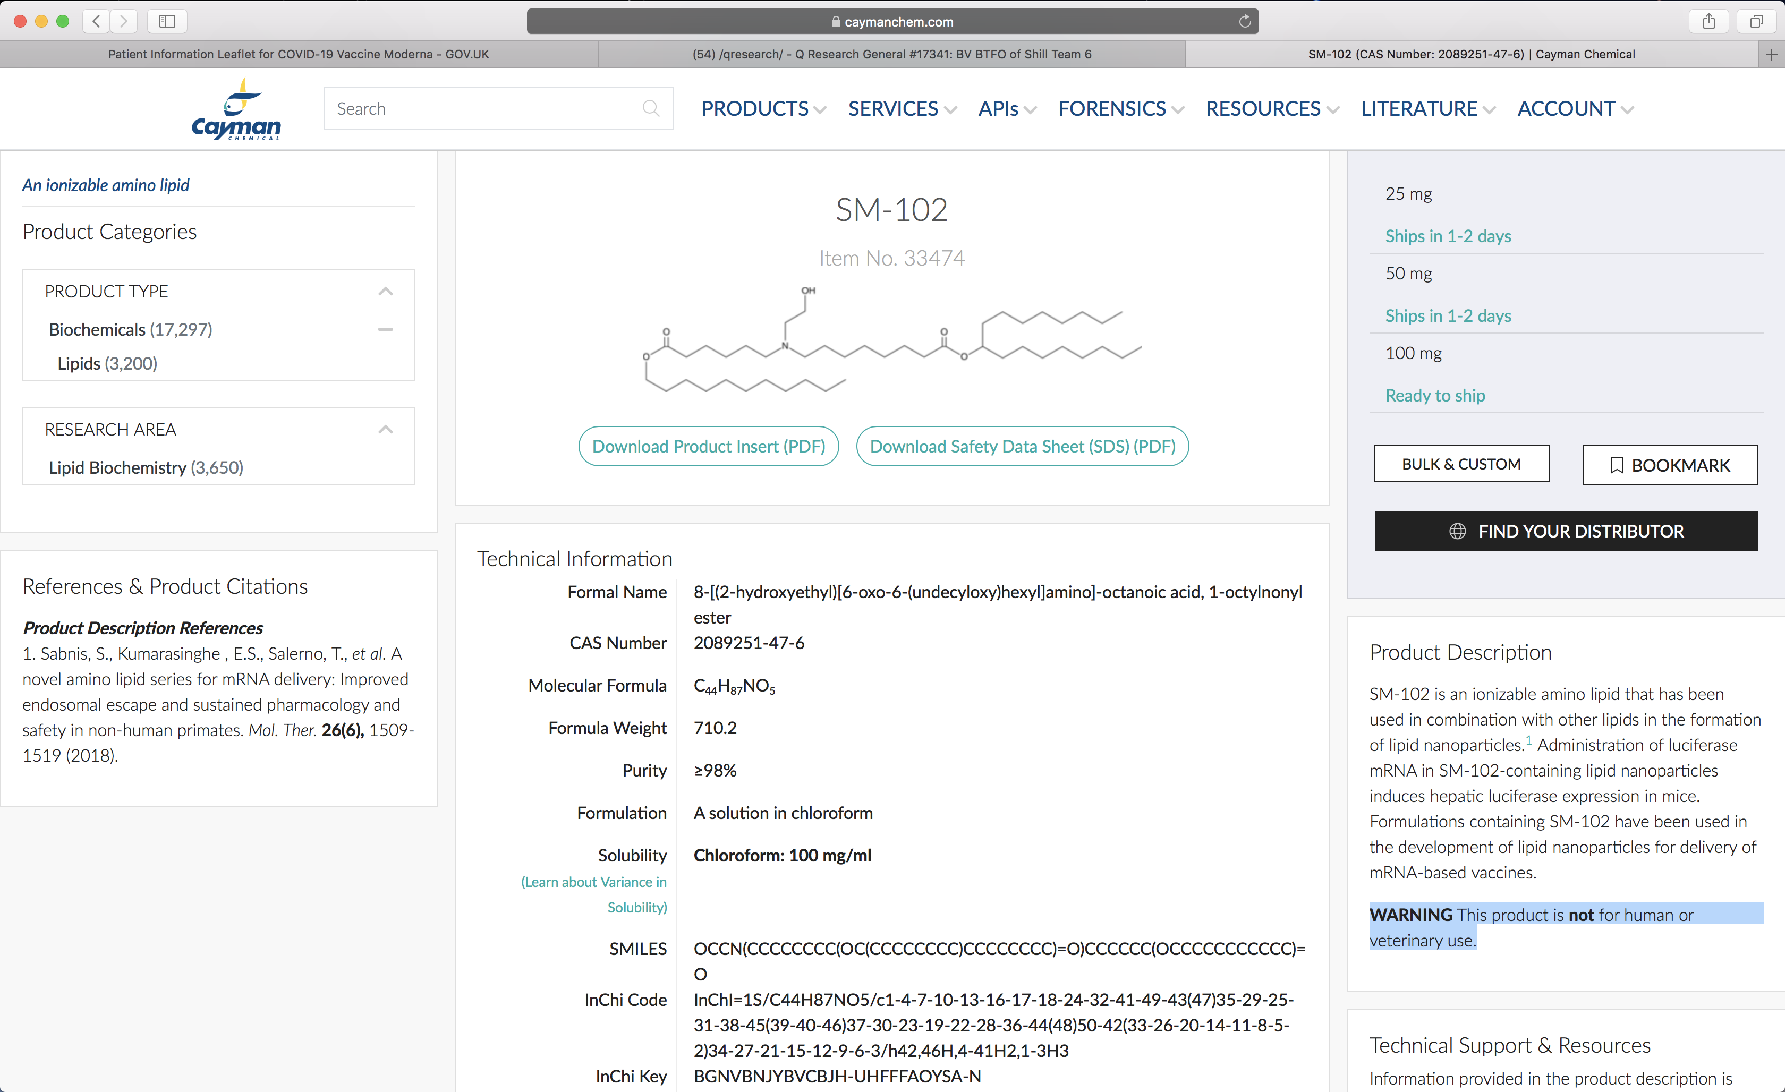This screenshot has width=1785, height=1092.
Task: Click the Cayman Chemical logo
Action: 236,109
